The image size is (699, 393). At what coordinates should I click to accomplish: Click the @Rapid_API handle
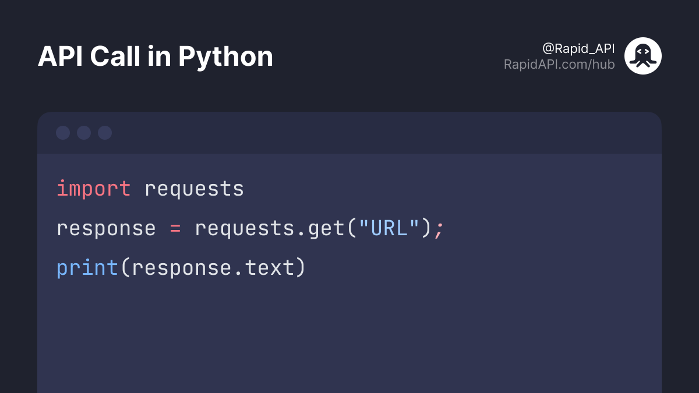[578, 49]
